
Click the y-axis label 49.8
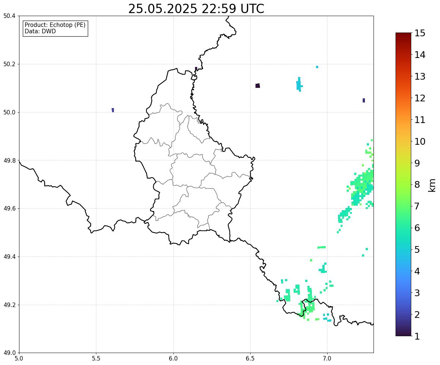(9, 160)
